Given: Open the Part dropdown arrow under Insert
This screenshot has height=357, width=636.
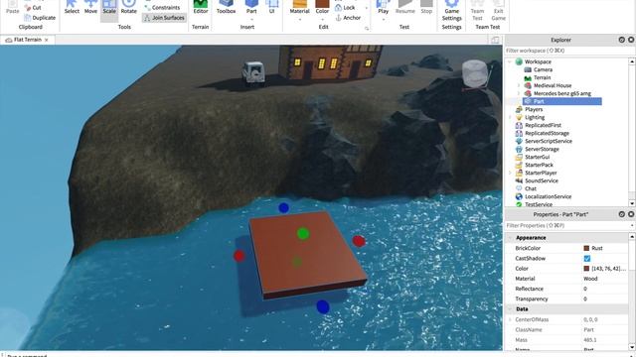Looking at the screenshot, I should 251,20.
